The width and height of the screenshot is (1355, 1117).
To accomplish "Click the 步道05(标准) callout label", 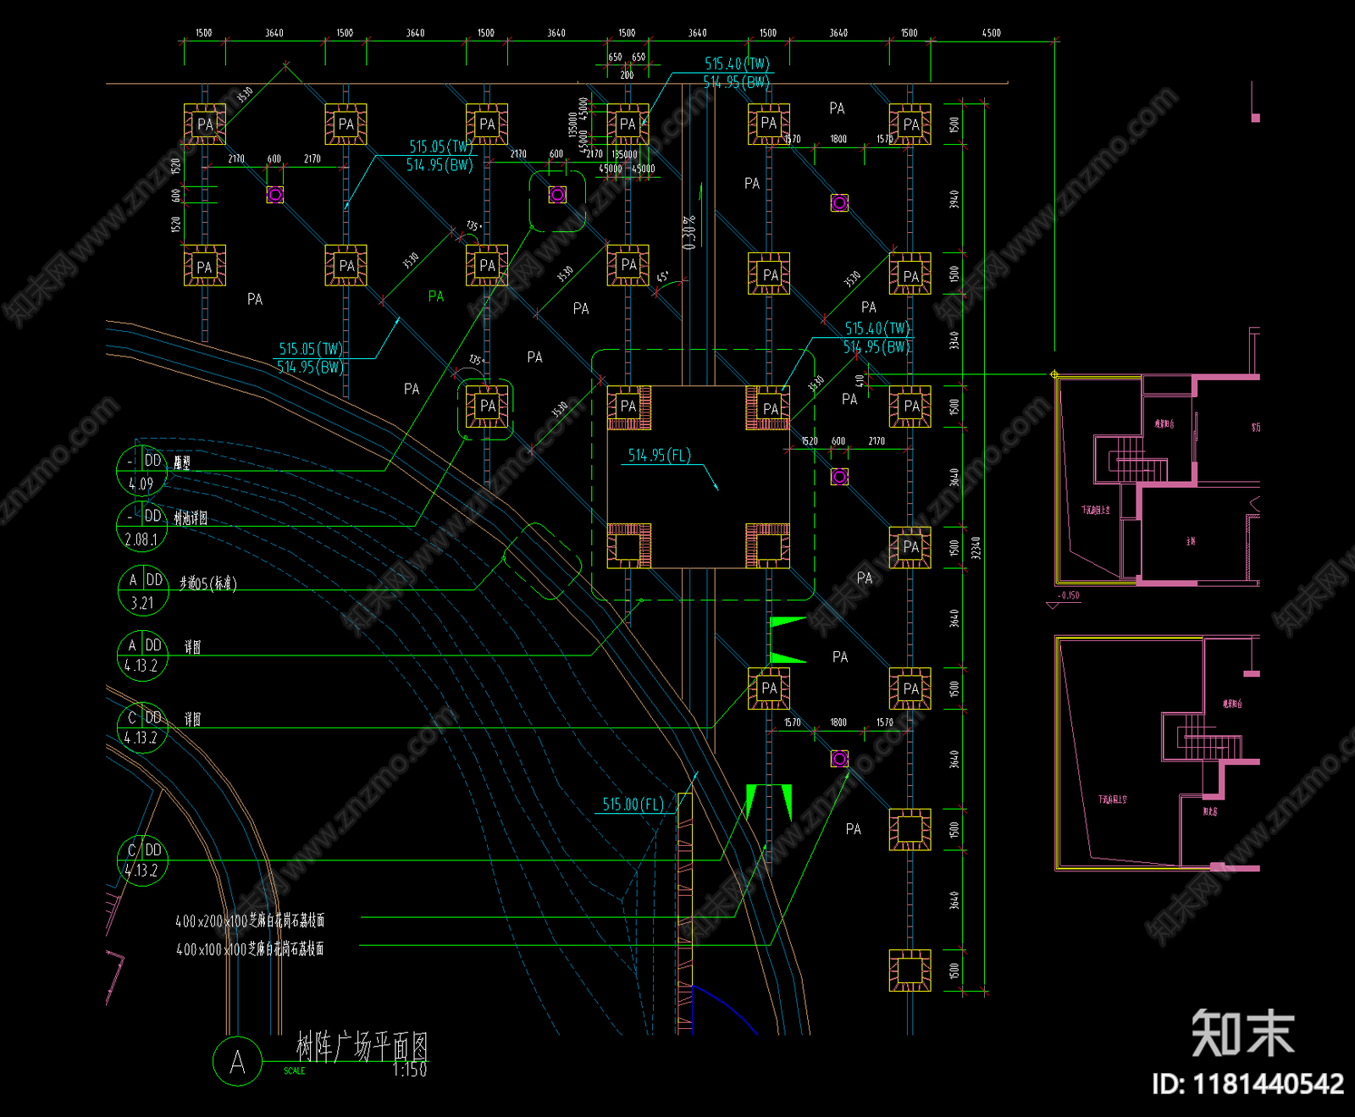I will 208,583.
